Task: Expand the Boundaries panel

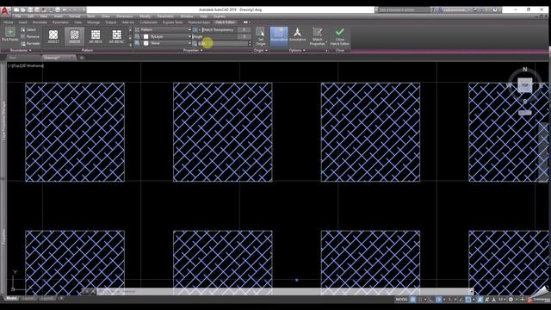Action: click(21, 51)
